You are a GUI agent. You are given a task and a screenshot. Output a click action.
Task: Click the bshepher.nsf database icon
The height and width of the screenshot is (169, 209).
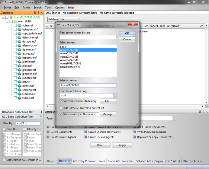click(19, 30)
